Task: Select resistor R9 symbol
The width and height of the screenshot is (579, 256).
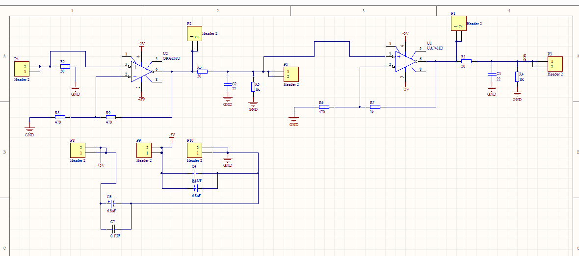Action: coord(110,117)
